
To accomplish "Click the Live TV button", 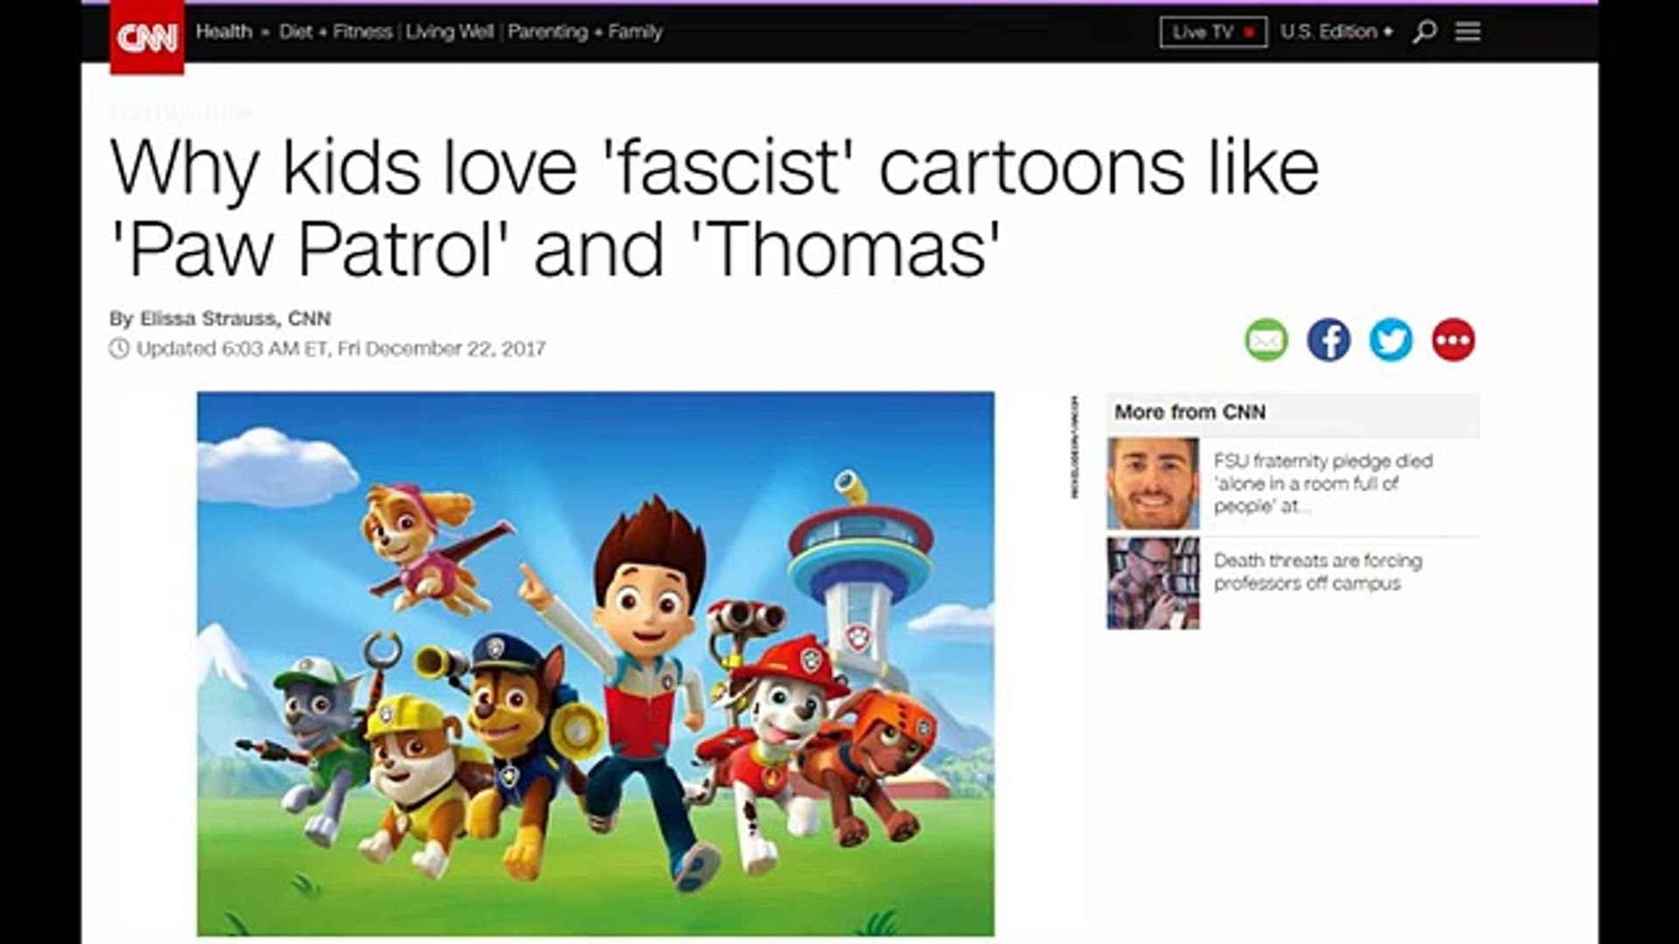I will click(1213, 32).
